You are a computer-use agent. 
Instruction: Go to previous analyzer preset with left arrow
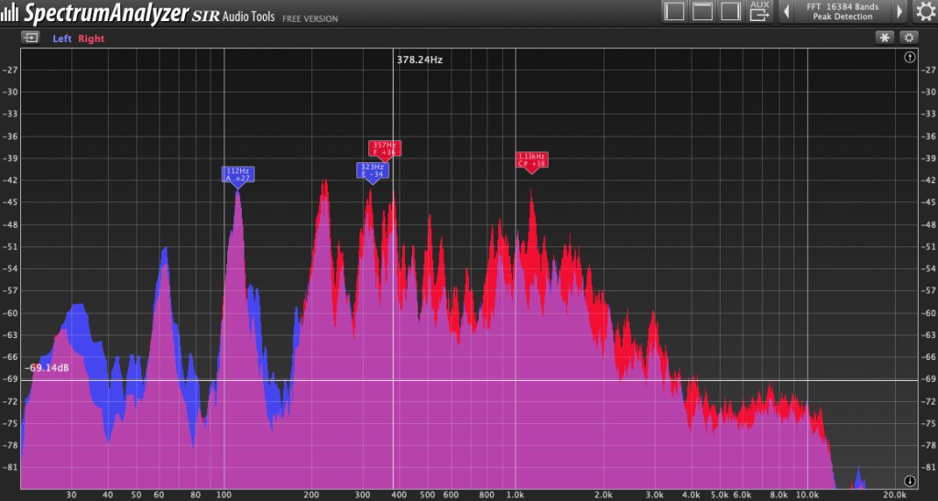[786, 12]
